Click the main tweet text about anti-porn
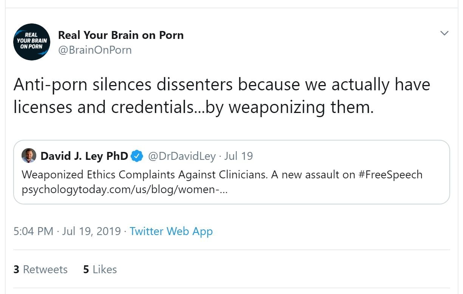The width and height of the screenshot is (463, 294). [x=221, y=85]
